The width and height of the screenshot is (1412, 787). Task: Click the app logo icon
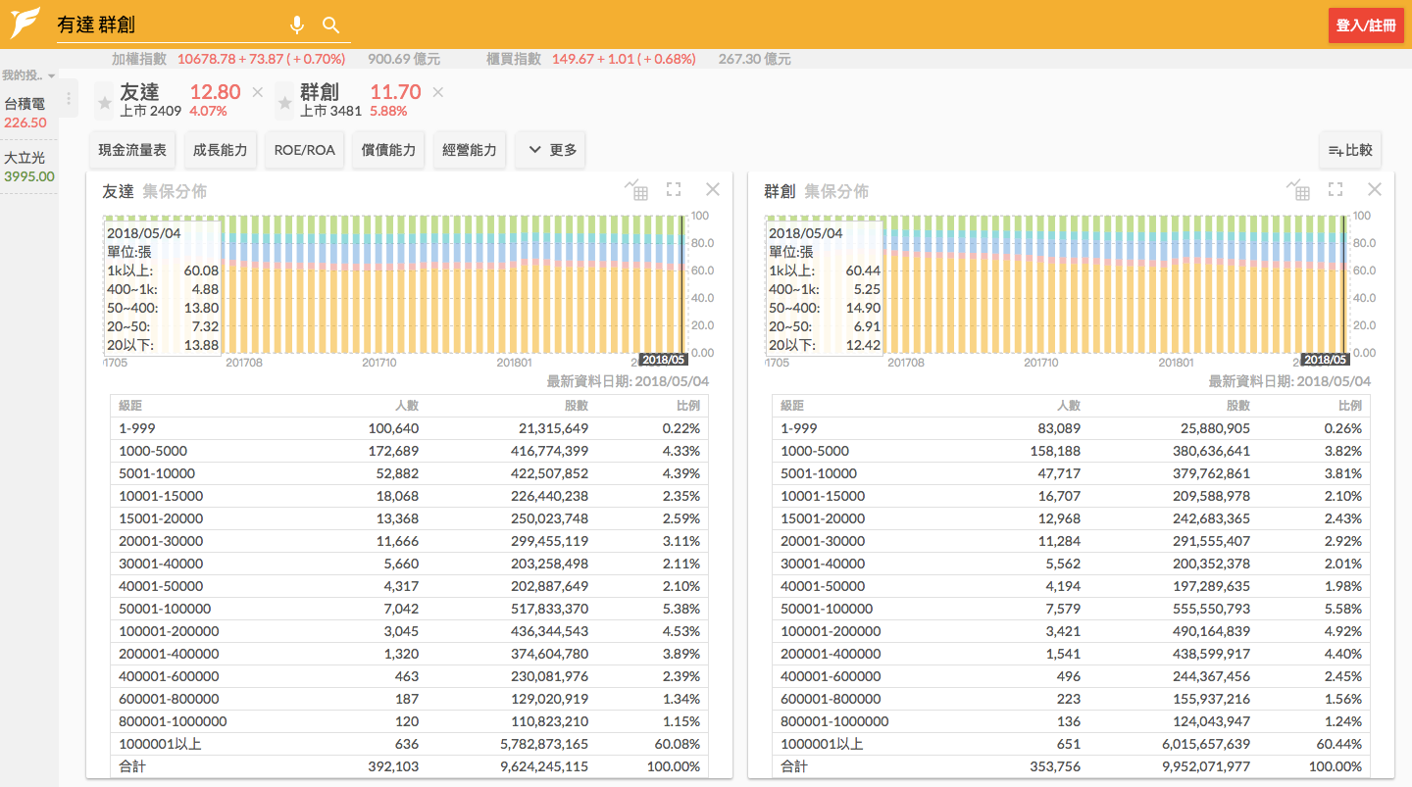tap(25, 23)
